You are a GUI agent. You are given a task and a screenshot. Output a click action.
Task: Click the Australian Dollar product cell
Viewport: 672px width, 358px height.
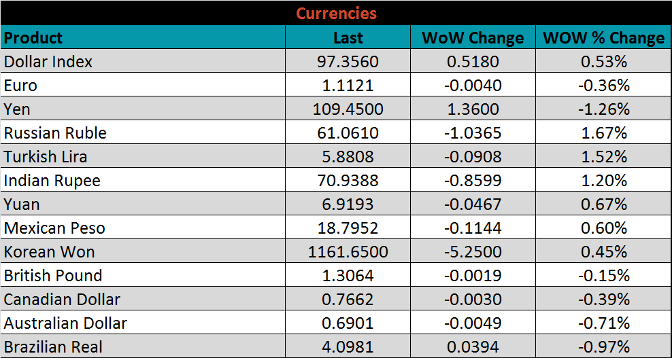click(x=65, y=323)
